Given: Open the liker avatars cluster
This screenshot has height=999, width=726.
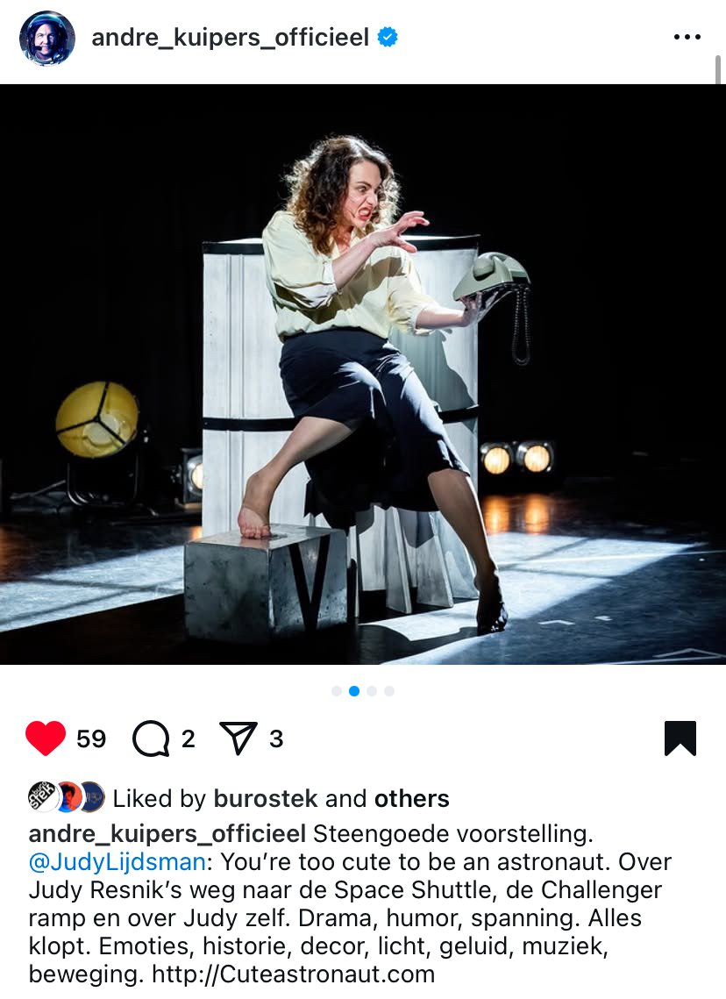Looking at the screenshot, I should [67, 796].
